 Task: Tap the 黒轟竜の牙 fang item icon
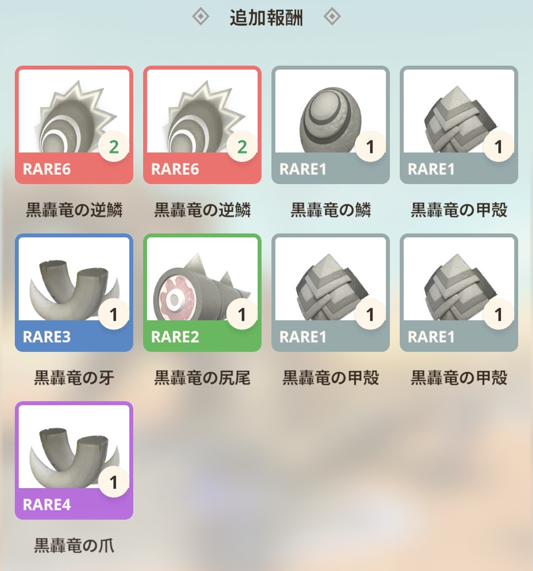[x=74, y=293]
